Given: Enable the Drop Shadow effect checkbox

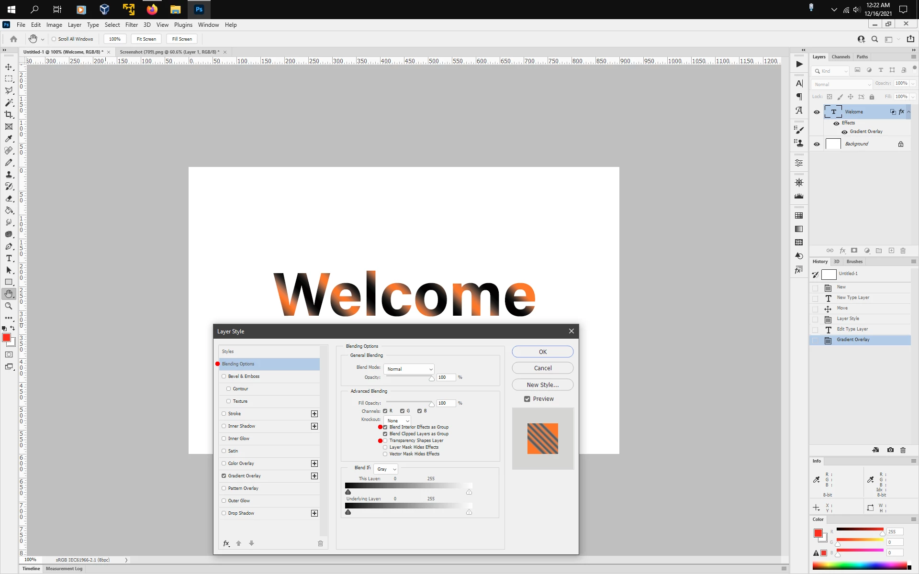Looking at the screenshot, I should click(x=224, y=513).
